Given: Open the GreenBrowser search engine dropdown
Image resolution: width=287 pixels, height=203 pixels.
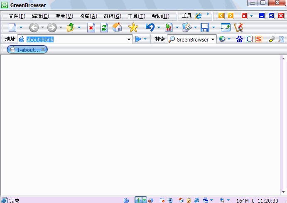Looking at the screenshot, I should [x=213, y=39].
